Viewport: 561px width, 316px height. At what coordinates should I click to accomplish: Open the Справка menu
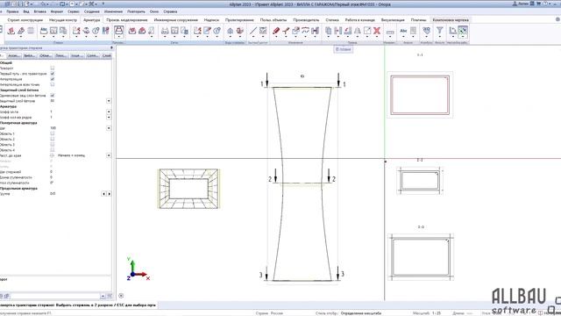coord(170,11)
